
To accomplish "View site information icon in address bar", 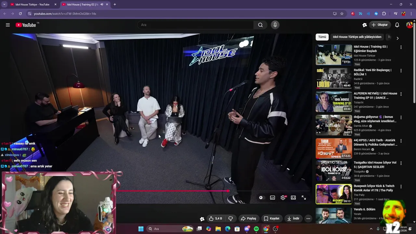I will 30,14.
